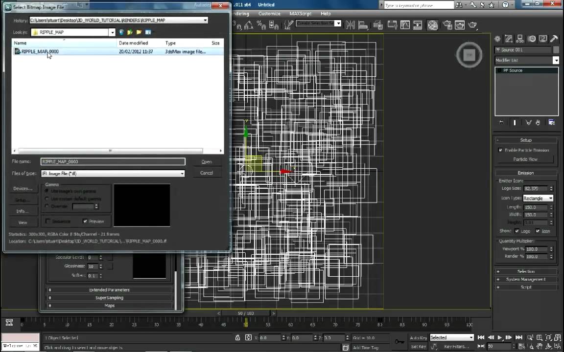
Task: Open Render Setup teapot icon
Action: pyautogui.click(x=447, y=25)
